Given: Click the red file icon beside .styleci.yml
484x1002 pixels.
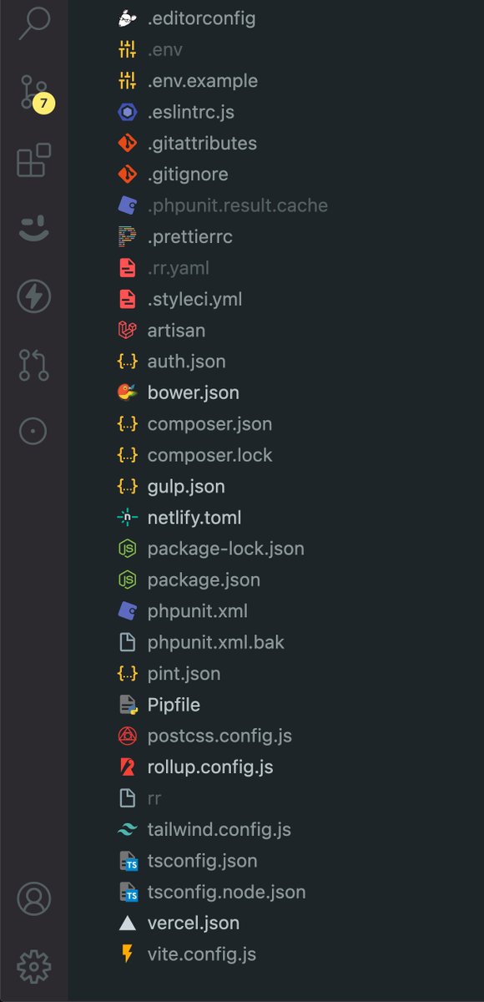Looking at the screenshot, I should click(127, 299).
